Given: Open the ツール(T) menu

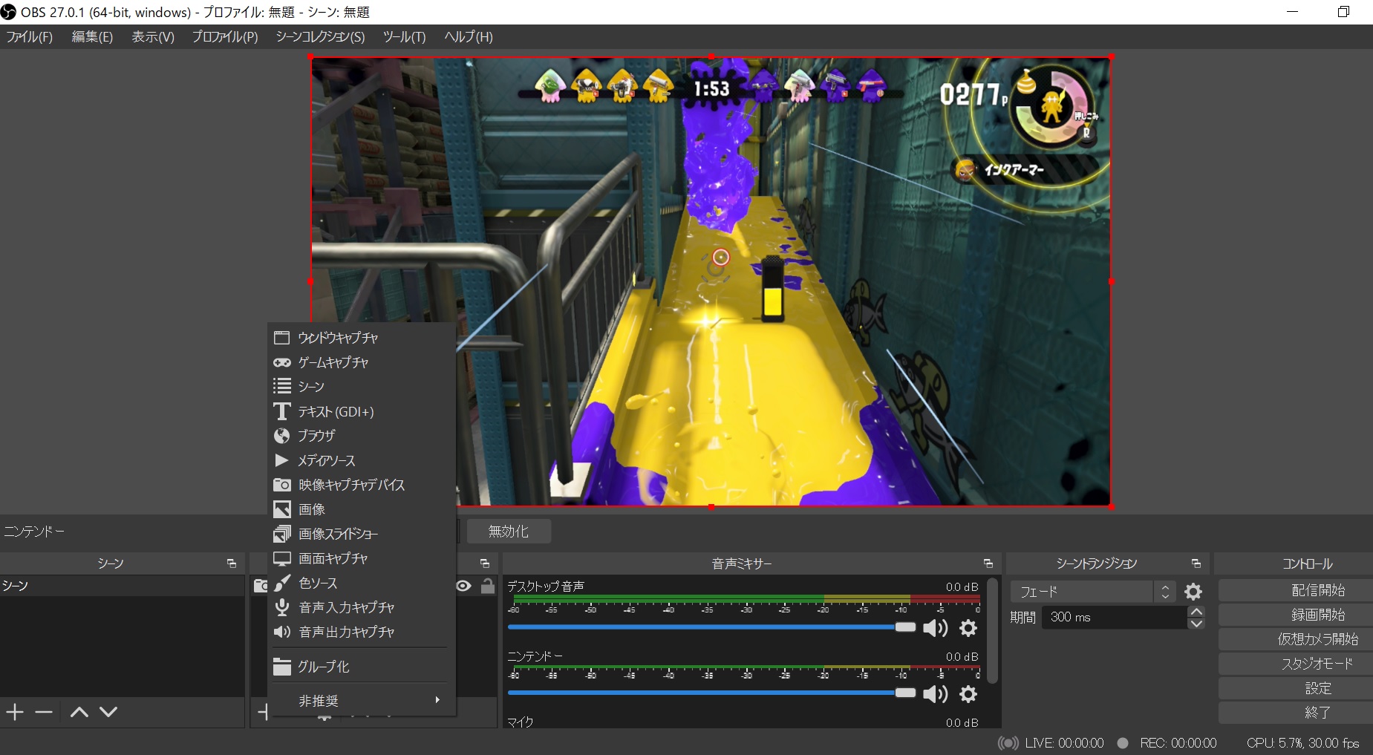Looking at the screenshot, I should [x=405, y=37].
